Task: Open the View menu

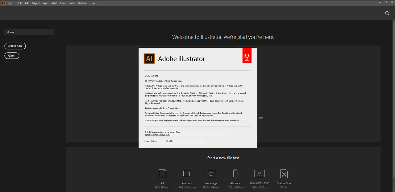Action: point(72,3)
